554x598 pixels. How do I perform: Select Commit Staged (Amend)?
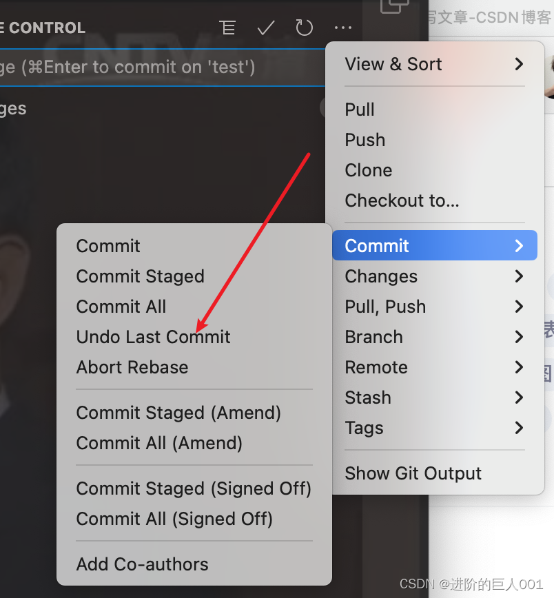pos(178,413)
